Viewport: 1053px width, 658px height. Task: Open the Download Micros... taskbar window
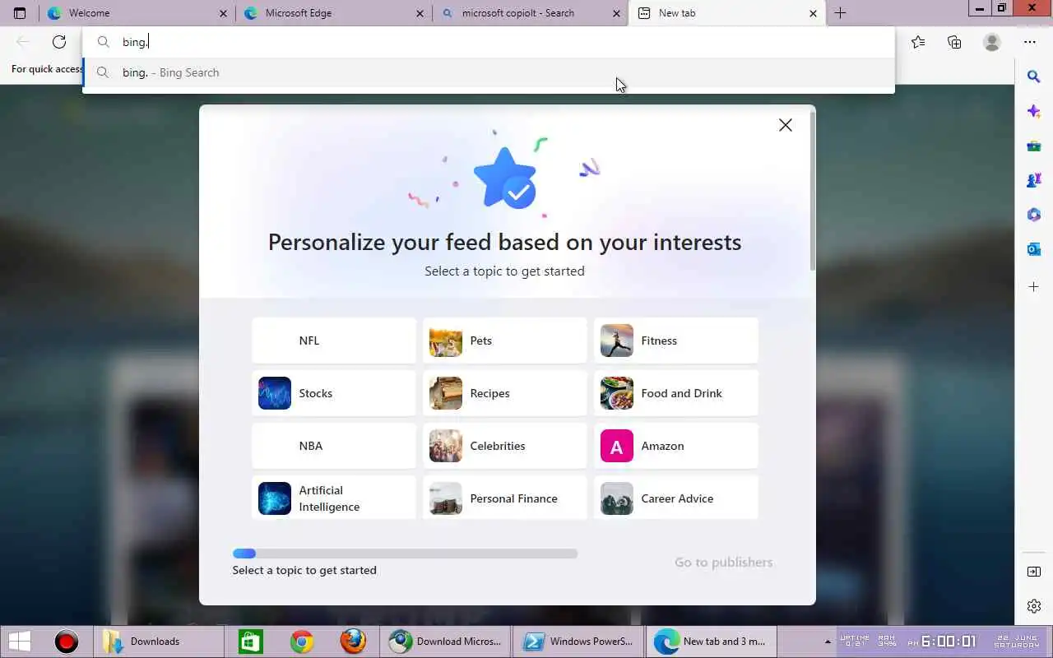(445, 642)
